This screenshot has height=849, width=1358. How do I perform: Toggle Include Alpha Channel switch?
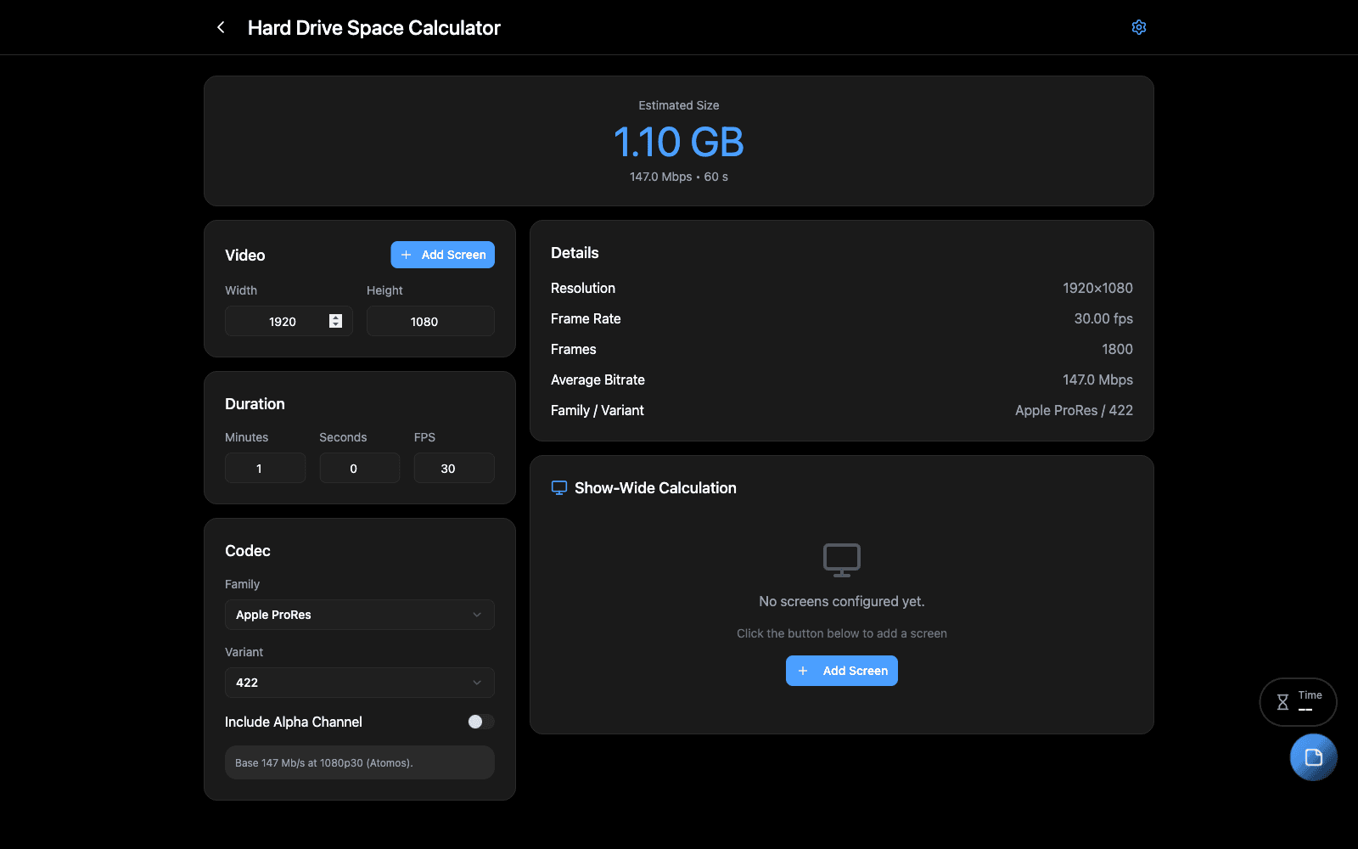(480, 722)
